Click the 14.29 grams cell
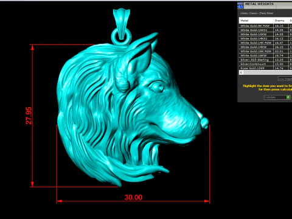292x219 pixels. (281, 30)
